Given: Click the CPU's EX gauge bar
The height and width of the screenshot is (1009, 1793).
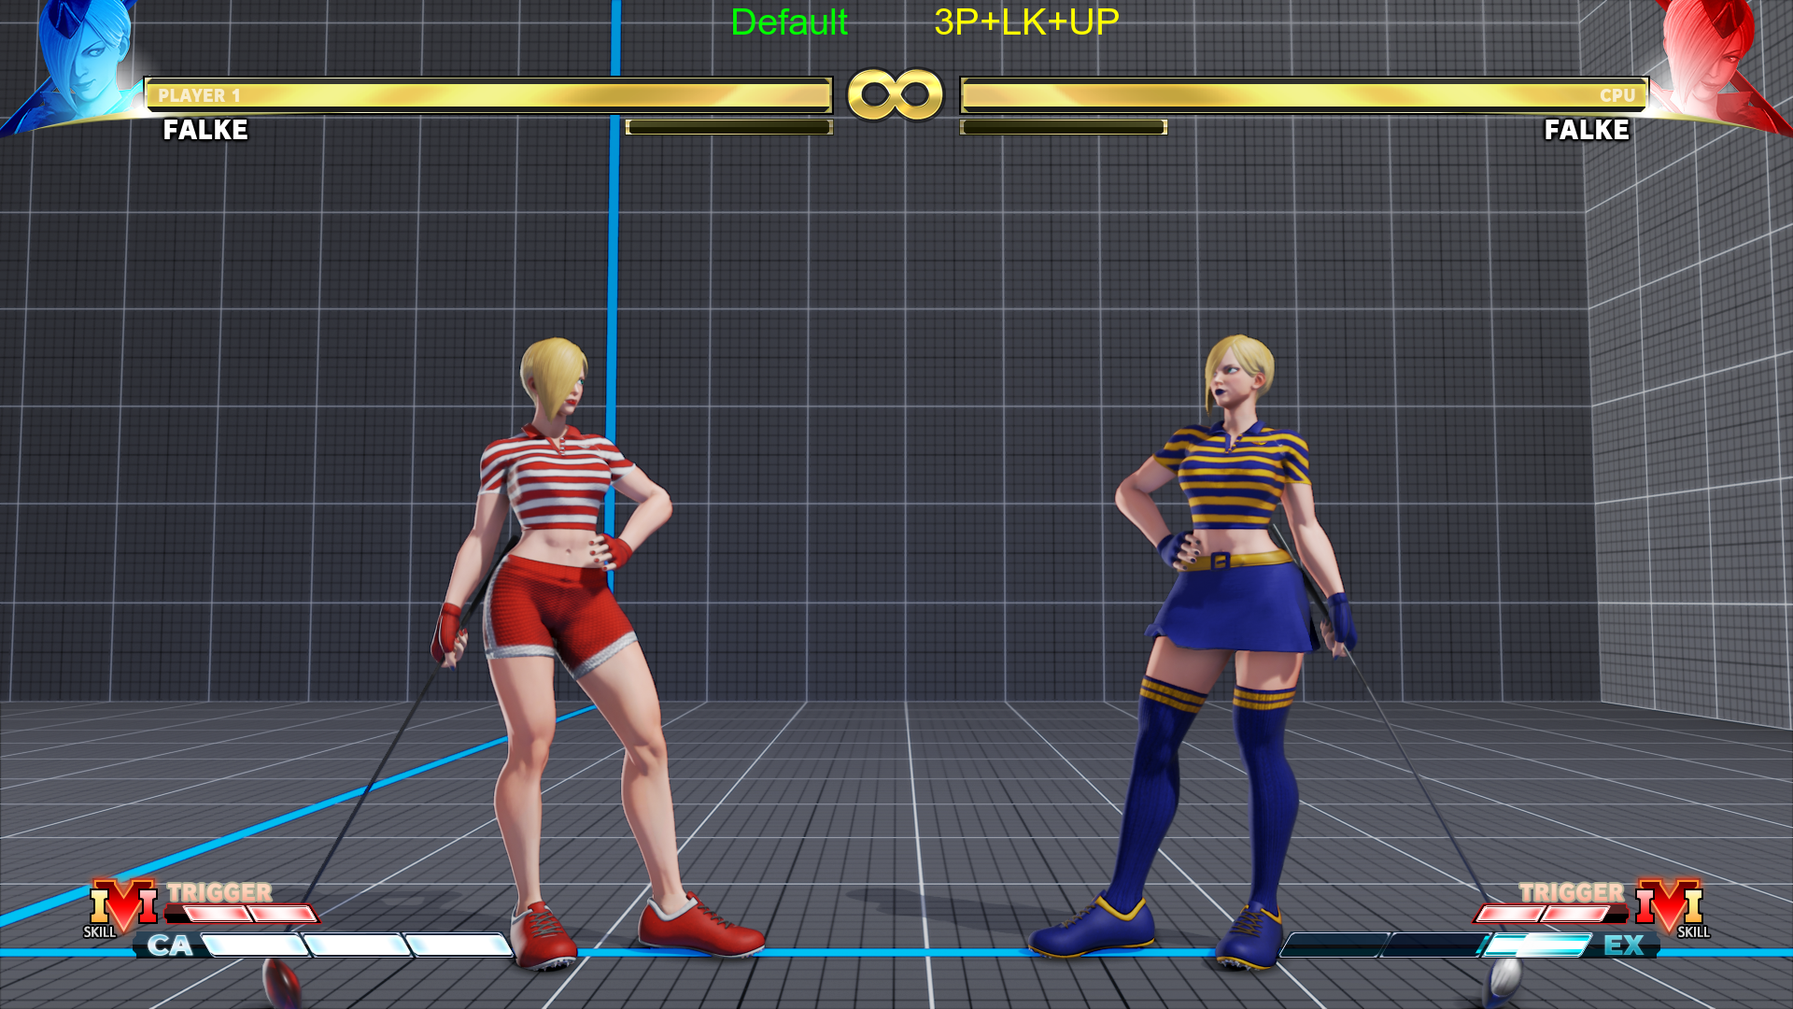Looking at the screenshot, I should [1435, 945].
